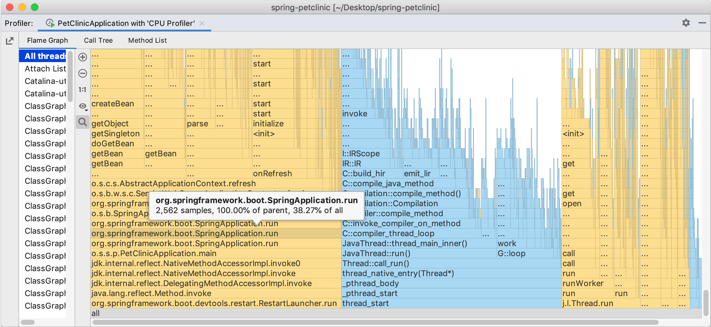Click the I::IRScope frame
Viewport: 711px width, 327px height.
tap(366, 154)
